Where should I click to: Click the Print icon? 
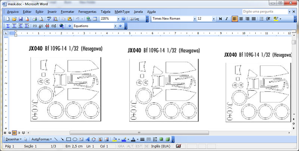tap(34, 19)
